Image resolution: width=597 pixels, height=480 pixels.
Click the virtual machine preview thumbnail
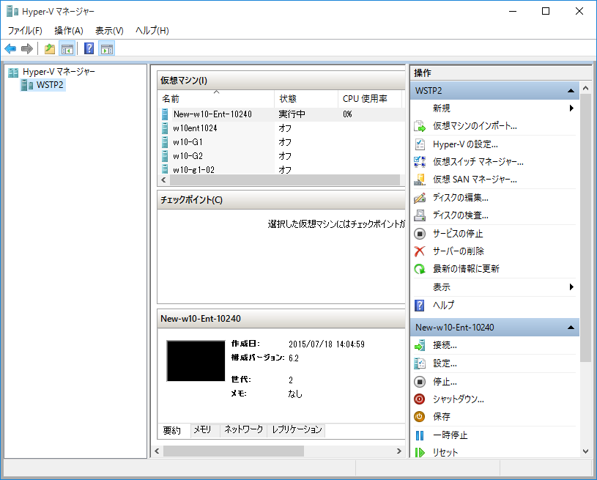(196, 361)
